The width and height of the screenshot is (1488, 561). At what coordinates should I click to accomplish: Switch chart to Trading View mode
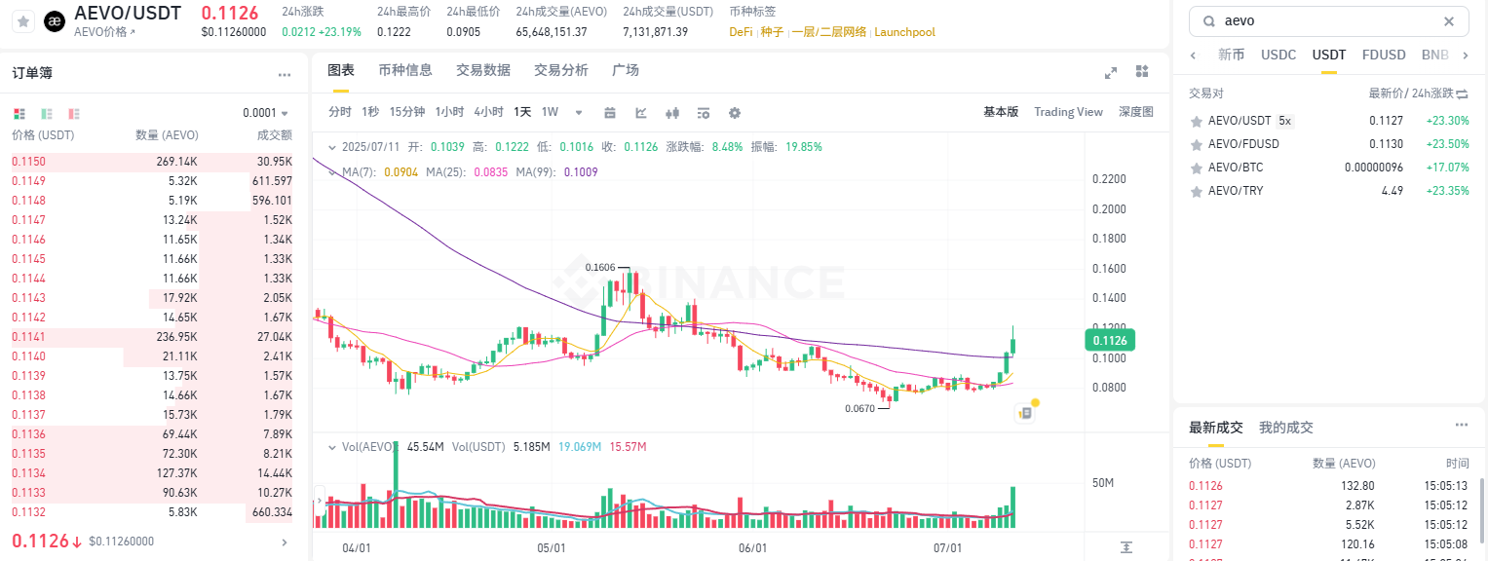(1068, 112)
